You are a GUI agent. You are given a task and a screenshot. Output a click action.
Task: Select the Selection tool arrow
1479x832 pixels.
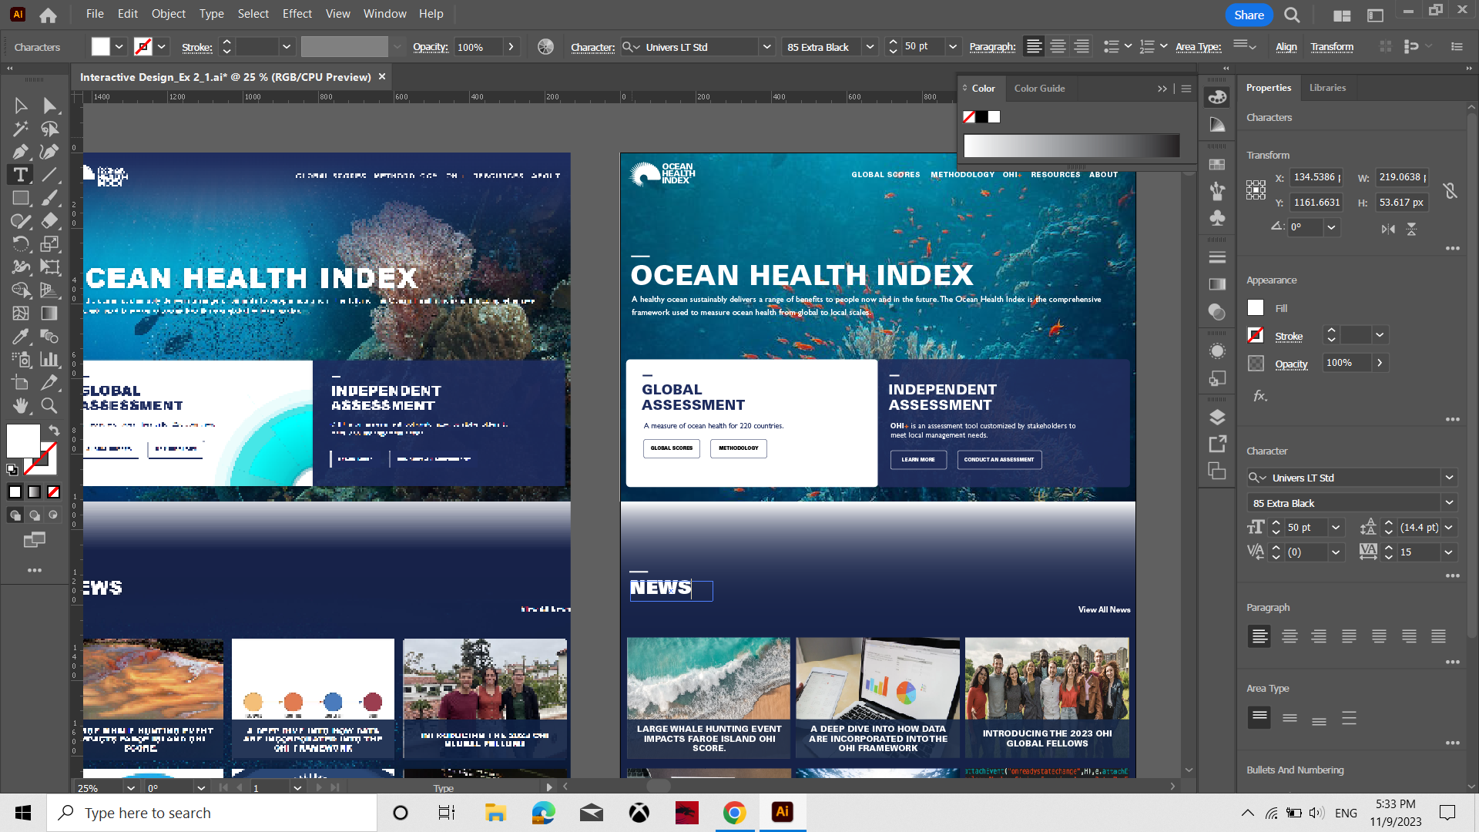tap(21, 106)
